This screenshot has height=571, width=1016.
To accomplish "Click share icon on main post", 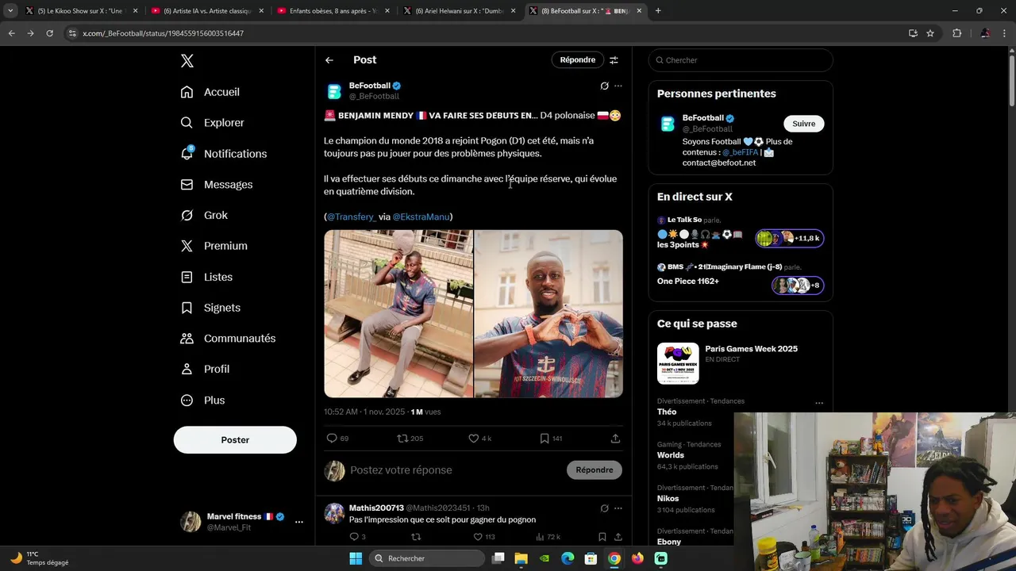I will pyautogui.click(x=615, y=439).
